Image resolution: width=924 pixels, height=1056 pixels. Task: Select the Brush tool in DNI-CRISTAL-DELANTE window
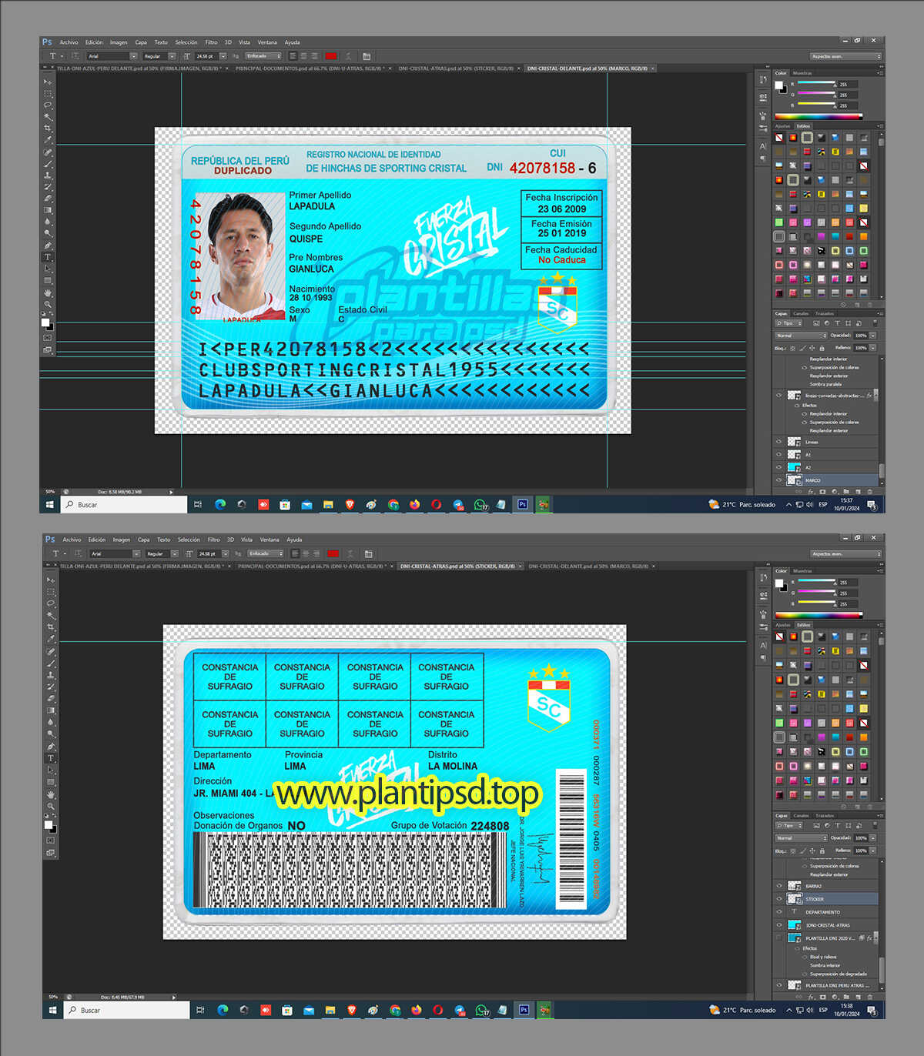[48, 163]
